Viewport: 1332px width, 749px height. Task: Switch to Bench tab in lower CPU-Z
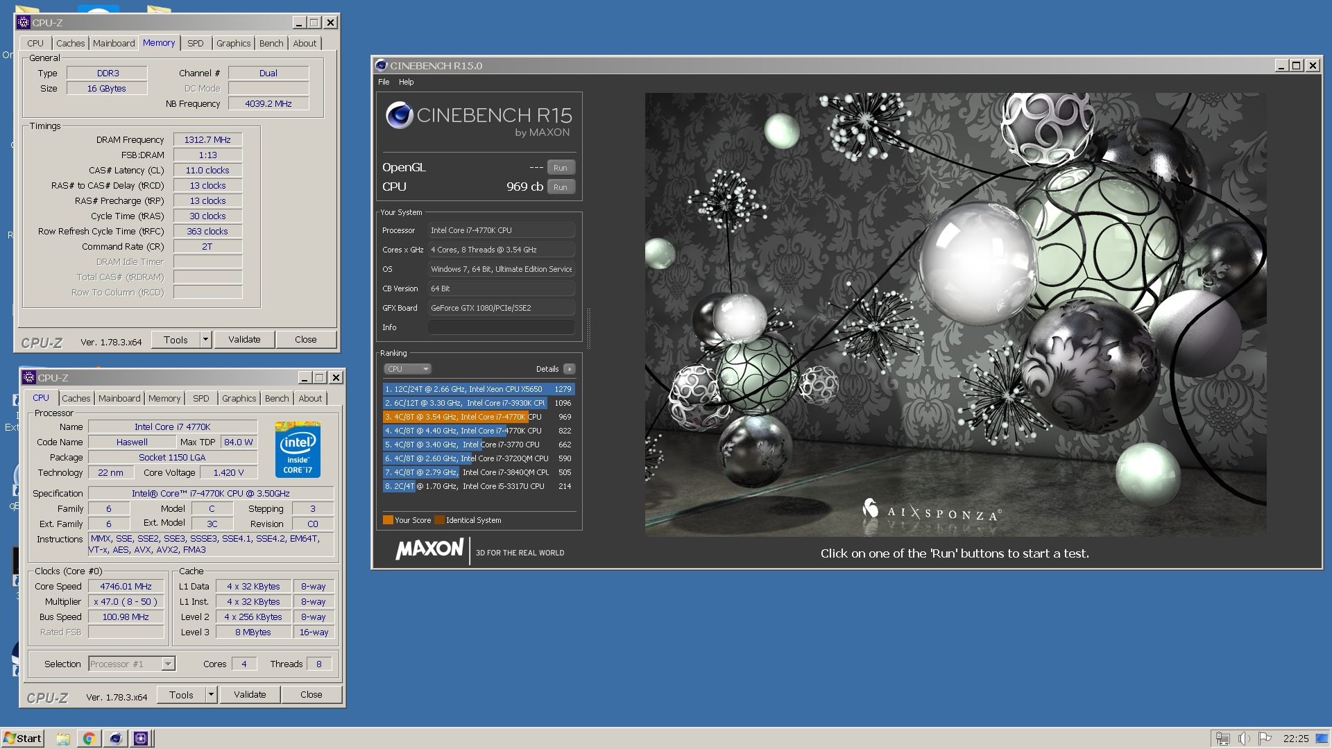[277, 398]
